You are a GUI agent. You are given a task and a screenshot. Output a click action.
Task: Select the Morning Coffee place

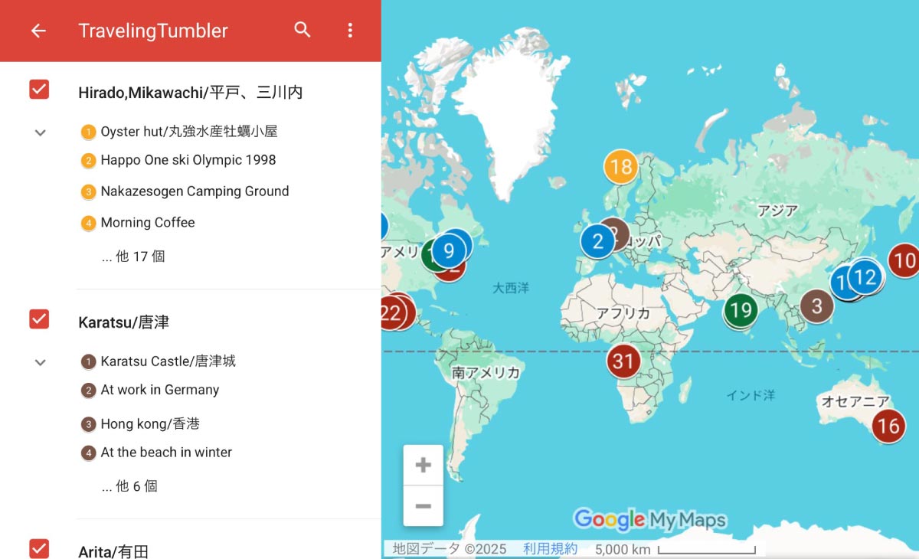click(x=148, y=223)
